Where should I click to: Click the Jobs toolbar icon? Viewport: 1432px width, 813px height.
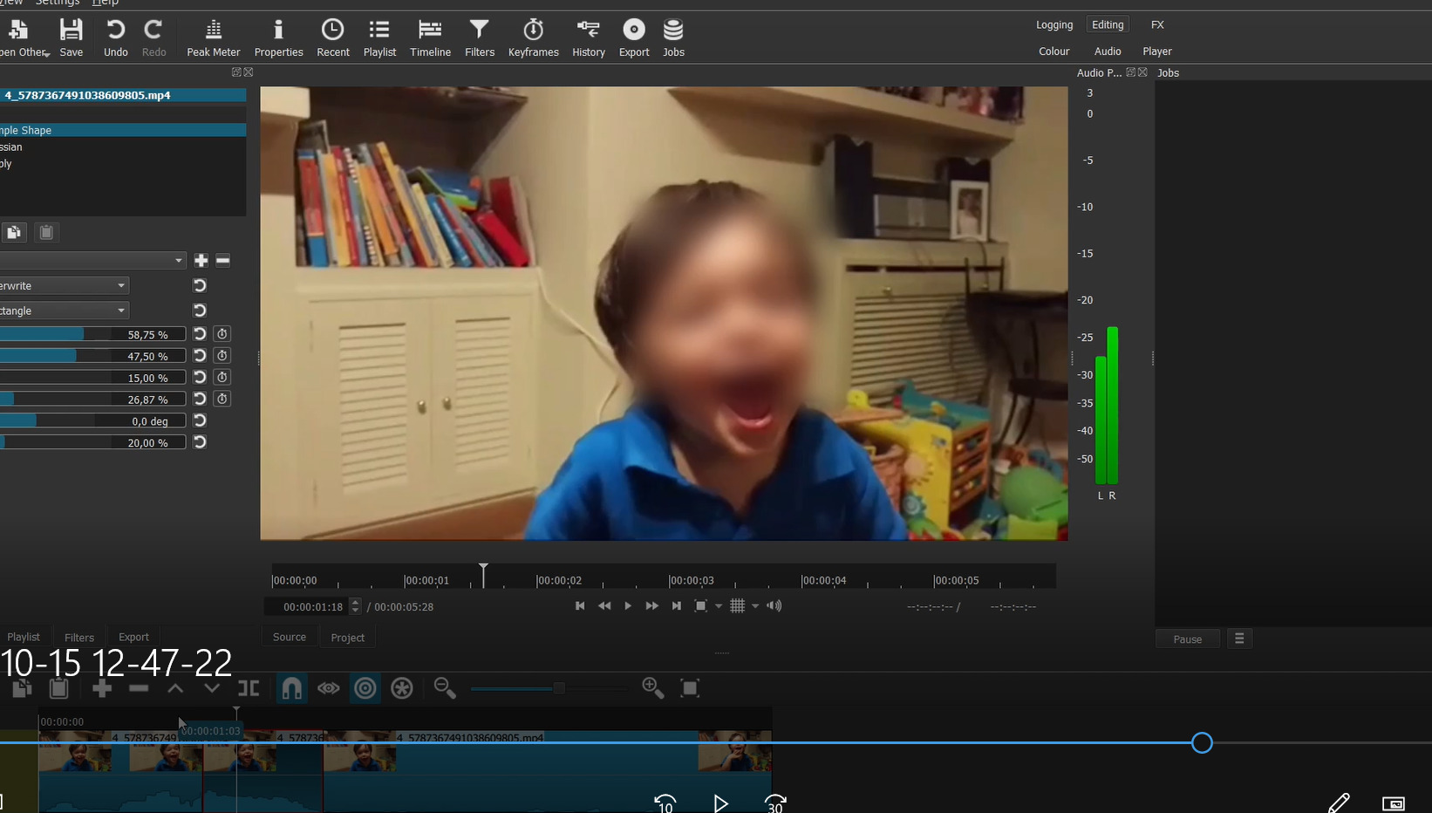[673, 39]
